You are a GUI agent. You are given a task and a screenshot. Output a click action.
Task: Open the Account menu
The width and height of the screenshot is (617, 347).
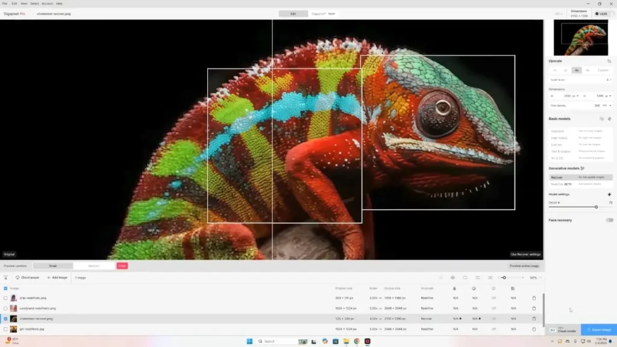tap(47, 4)
